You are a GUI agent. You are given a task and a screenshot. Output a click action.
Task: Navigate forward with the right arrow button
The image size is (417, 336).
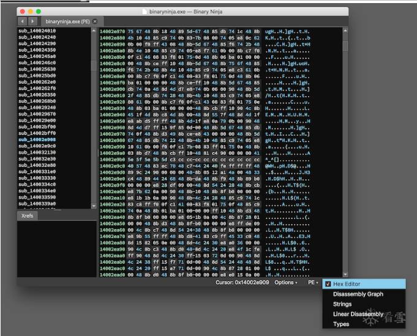32,21
